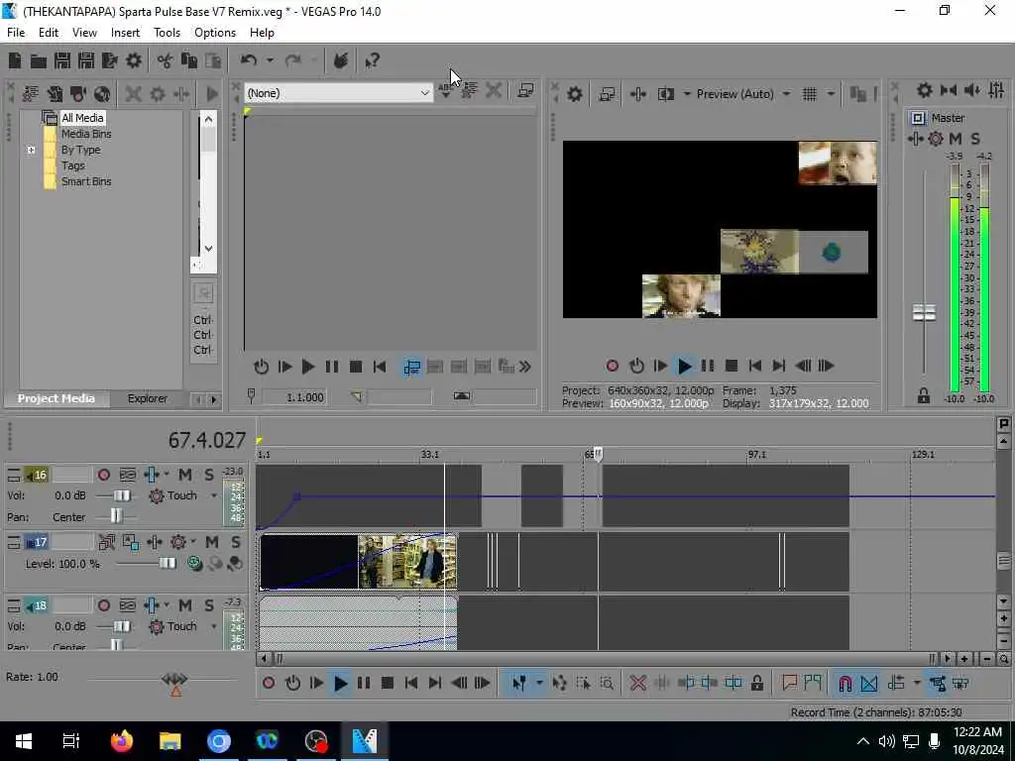1015x761 pixels.
Task: Open the Normal Edit tool dropdown arrow
Action: pos(538,683)
